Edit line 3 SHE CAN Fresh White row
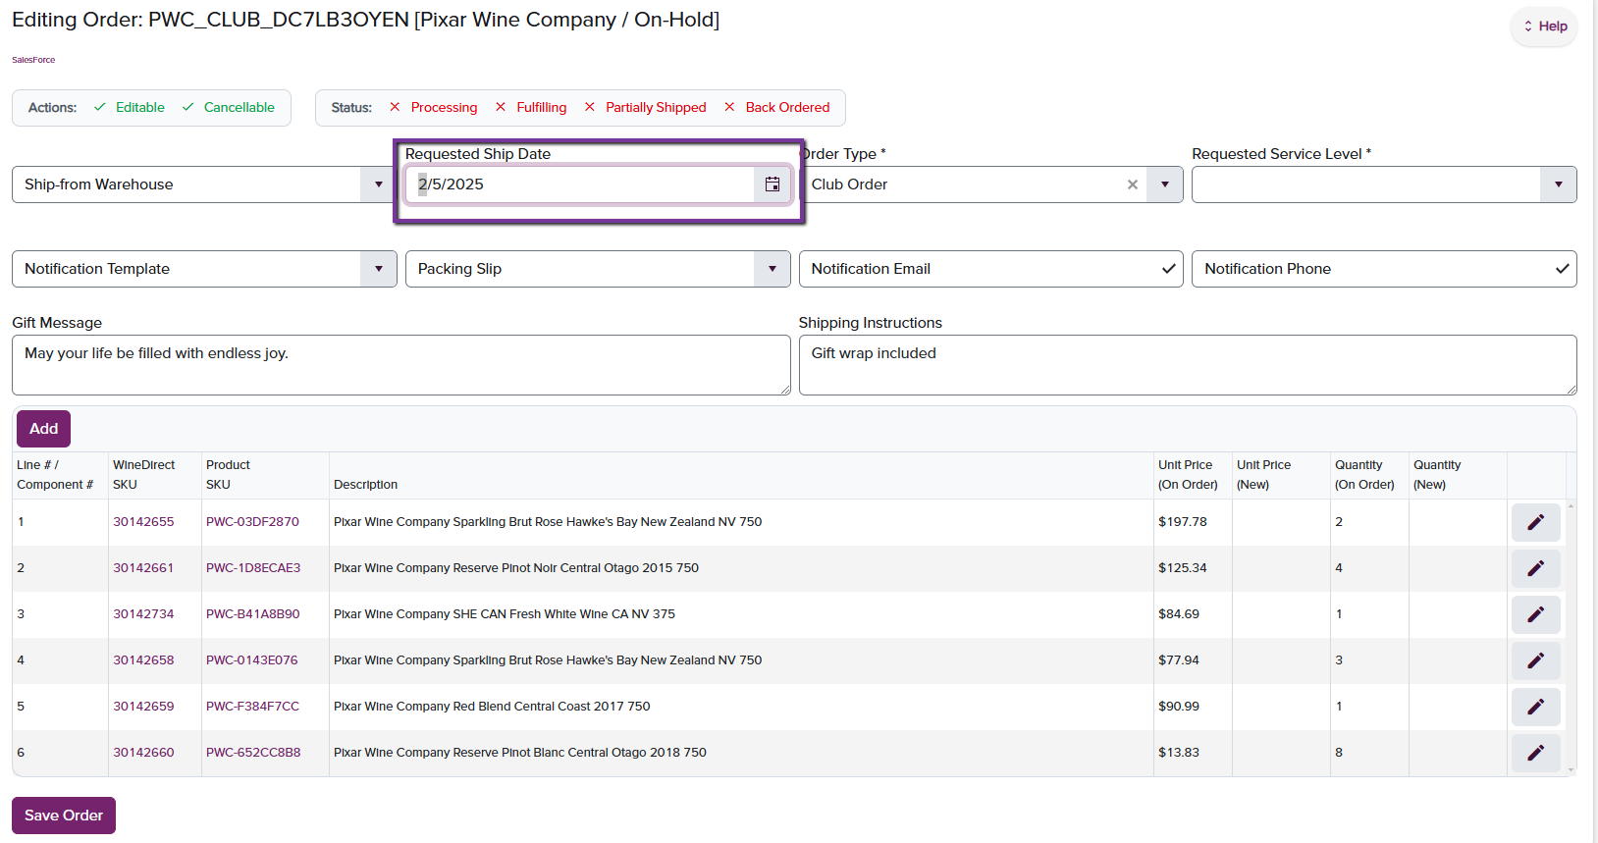 [1535, 614]
